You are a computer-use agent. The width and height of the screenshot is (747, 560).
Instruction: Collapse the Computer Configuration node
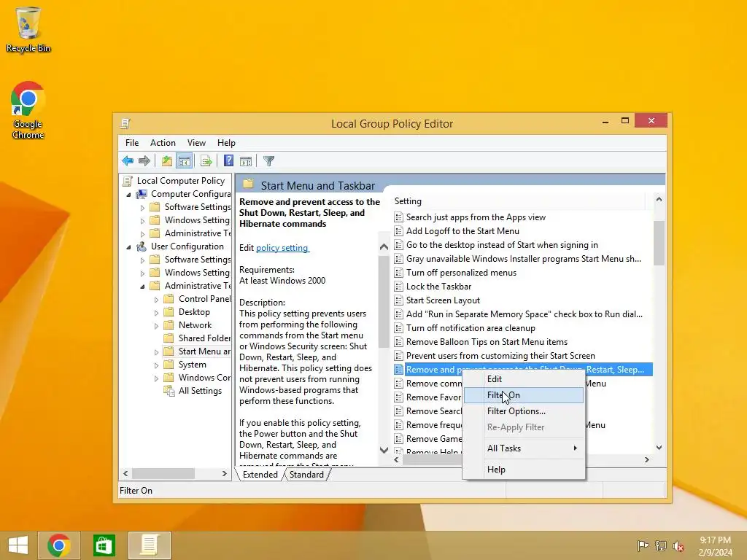[x=128, y=195]
